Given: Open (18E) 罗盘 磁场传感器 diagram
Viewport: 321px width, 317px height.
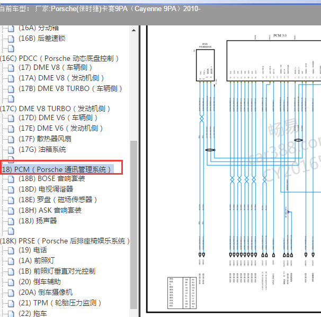Looking at the screenshot, I should (58, 200).
